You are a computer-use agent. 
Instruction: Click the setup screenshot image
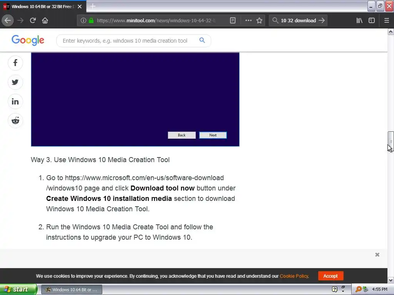135,99
